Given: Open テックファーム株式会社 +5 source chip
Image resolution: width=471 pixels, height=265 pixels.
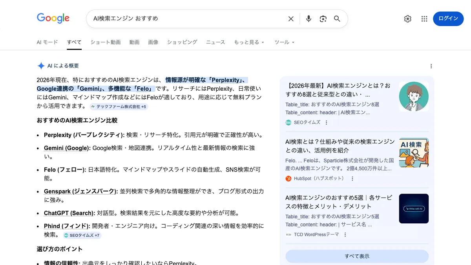Looking at the screenshot, I should click(x=119, y=106).
